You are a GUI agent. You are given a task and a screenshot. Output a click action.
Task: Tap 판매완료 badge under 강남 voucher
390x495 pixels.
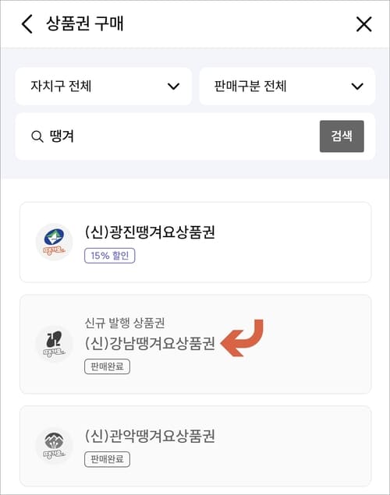(x=107, y=366)
